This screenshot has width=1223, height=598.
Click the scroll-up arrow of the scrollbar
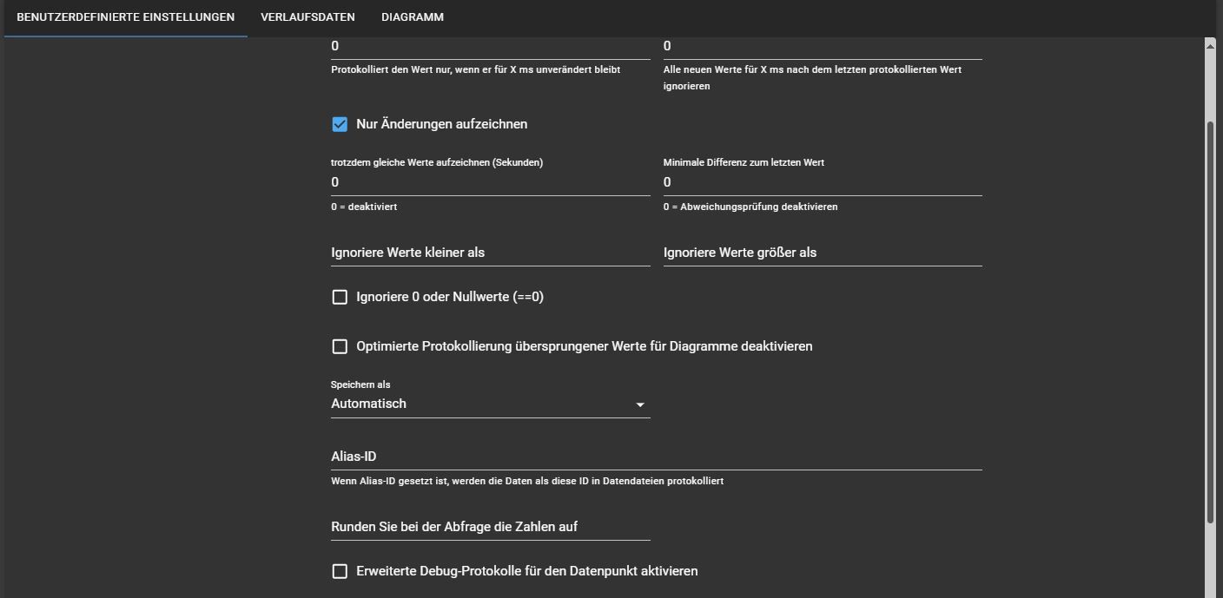(1210, 45)
